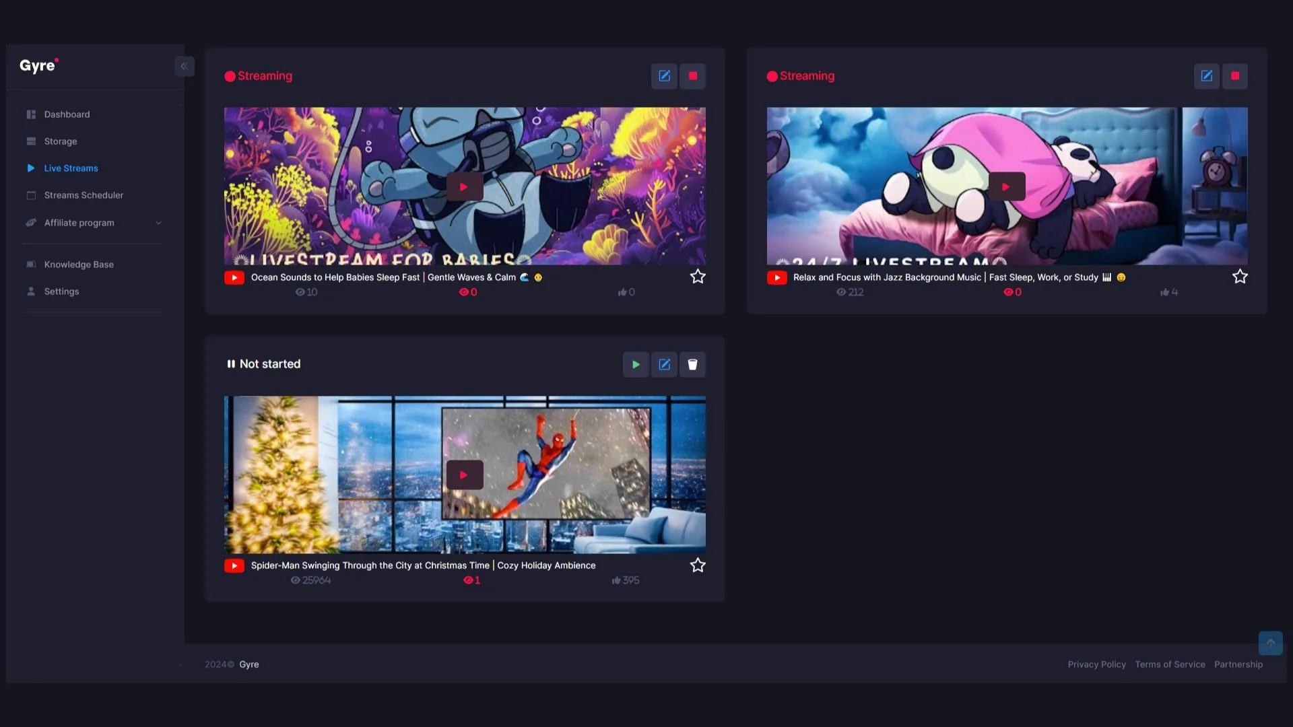Open the Dashboard section
The width and height of the screenshot is (1293, 727).
(67, 114)
